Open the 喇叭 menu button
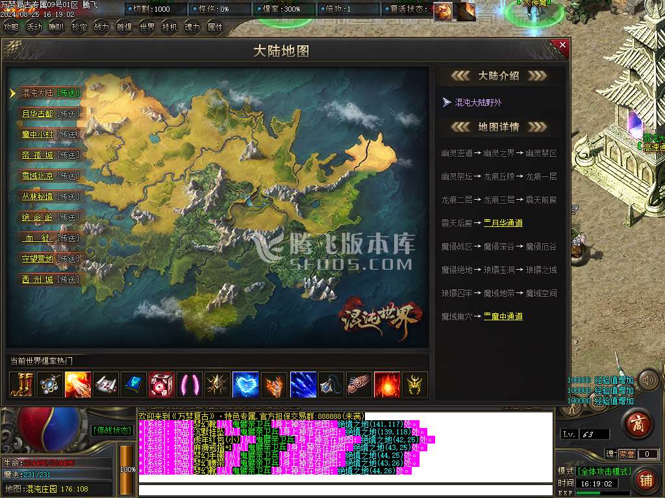The image size is (665, 498). pos(56,27)
